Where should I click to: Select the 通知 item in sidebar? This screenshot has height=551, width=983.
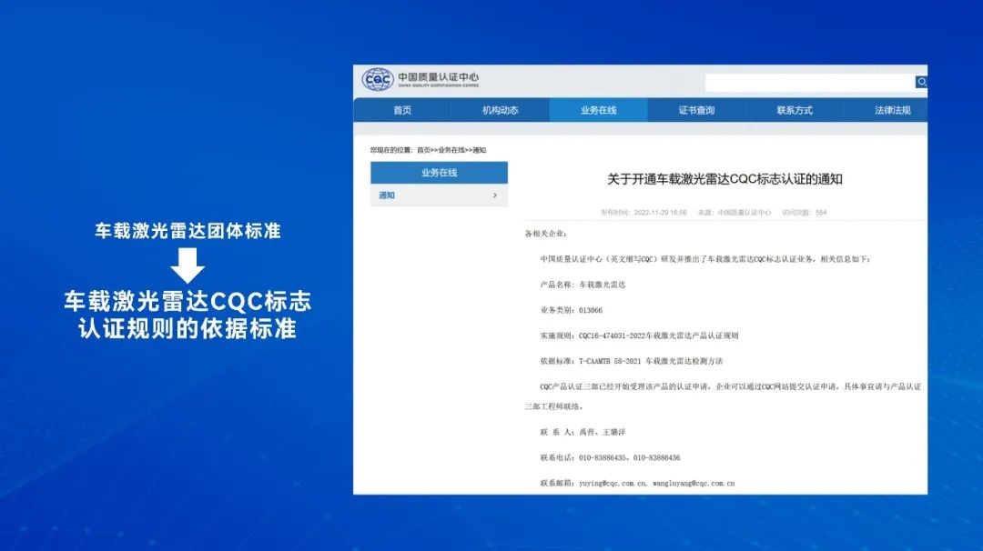(x=388, y=195)
